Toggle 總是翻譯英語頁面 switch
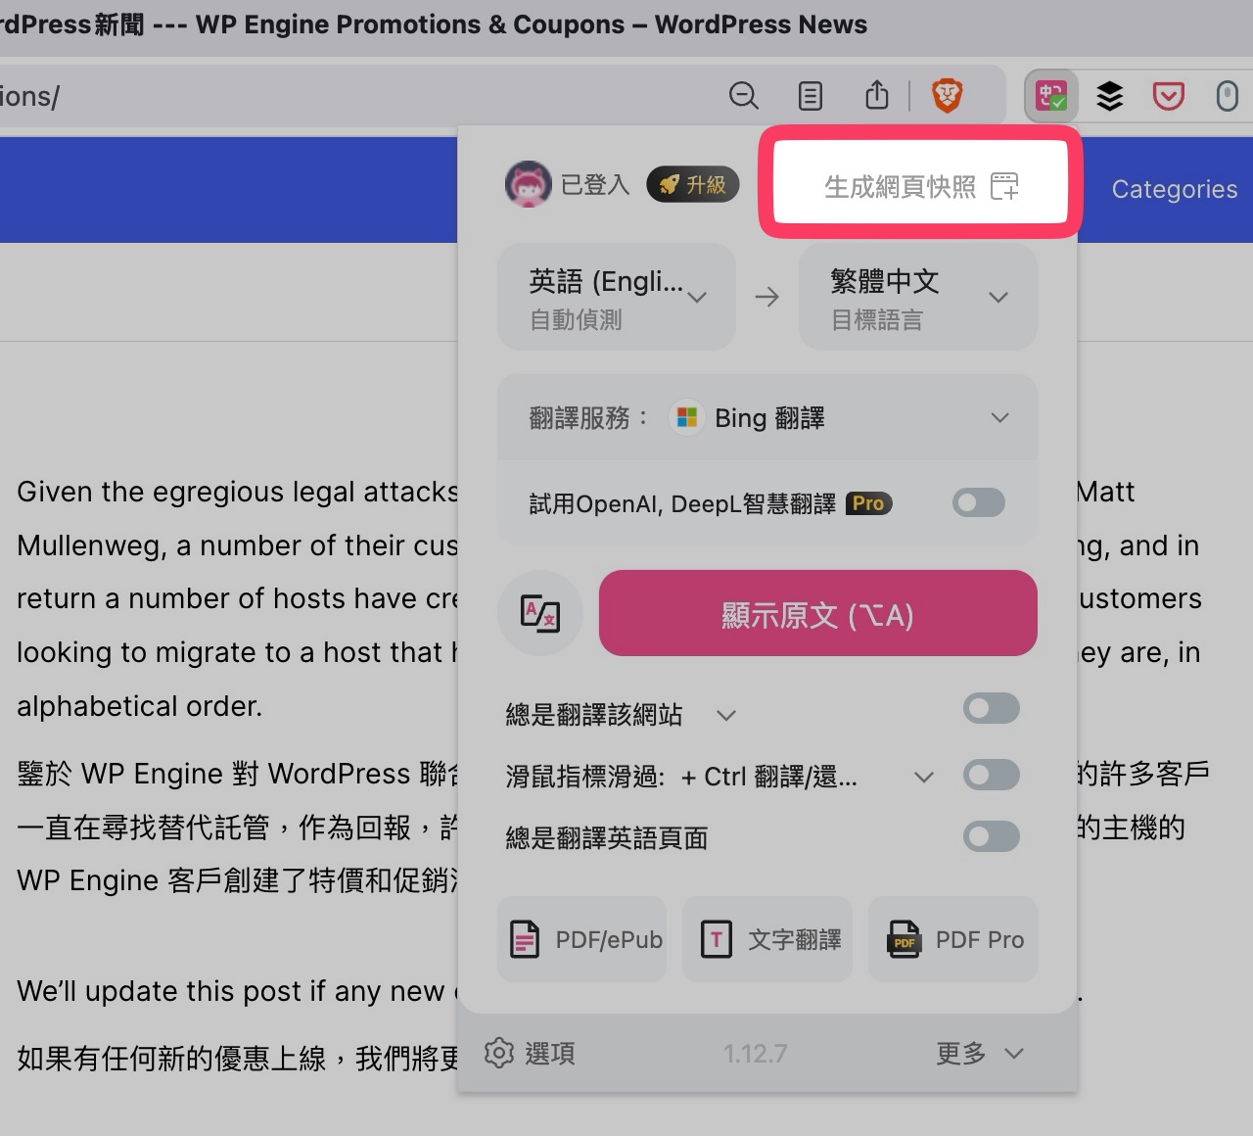 (x=992, y=836)
